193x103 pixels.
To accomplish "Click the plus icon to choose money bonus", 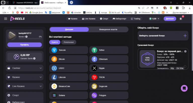I will click(185, 36).
